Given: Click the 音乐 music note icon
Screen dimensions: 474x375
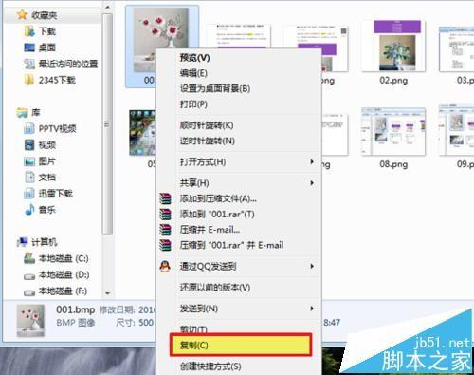Looking at the screenshot, I should tap(29, 210).
